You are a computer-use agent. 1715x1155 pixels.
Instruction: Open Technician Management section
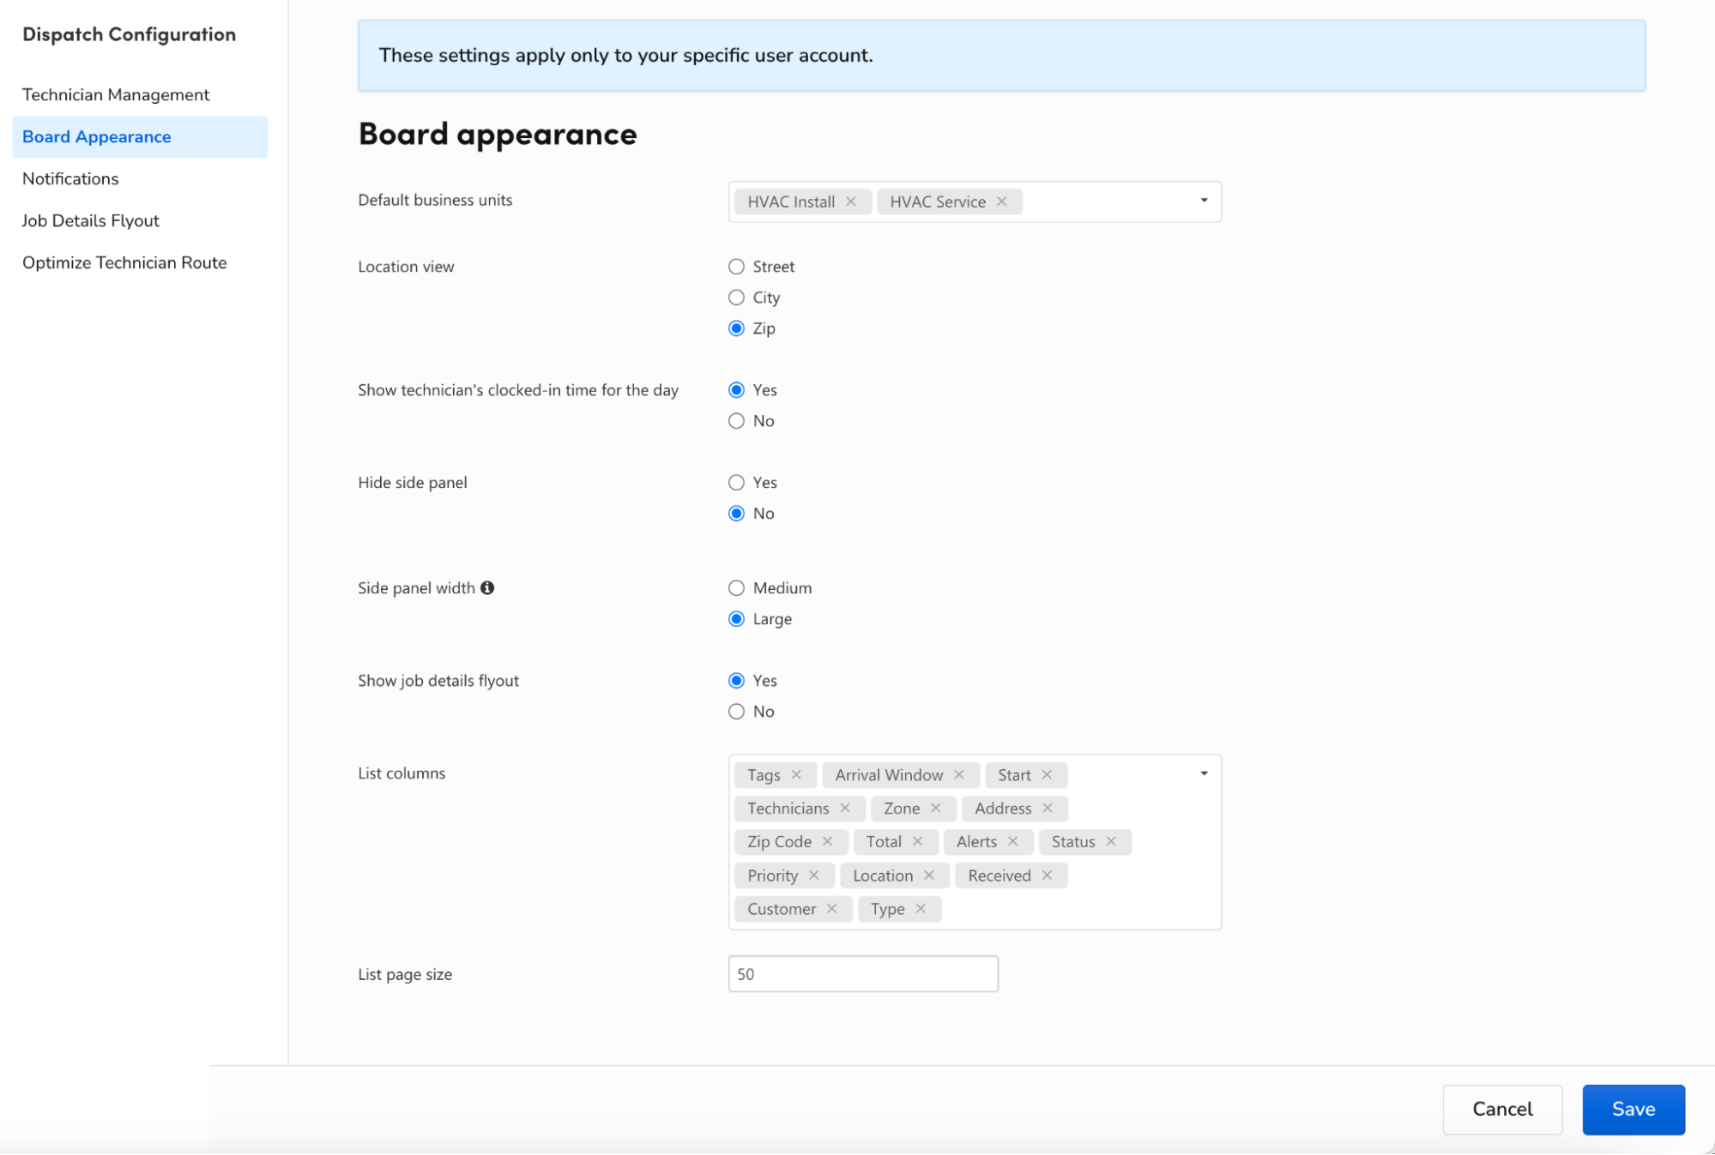click(115, 94)
